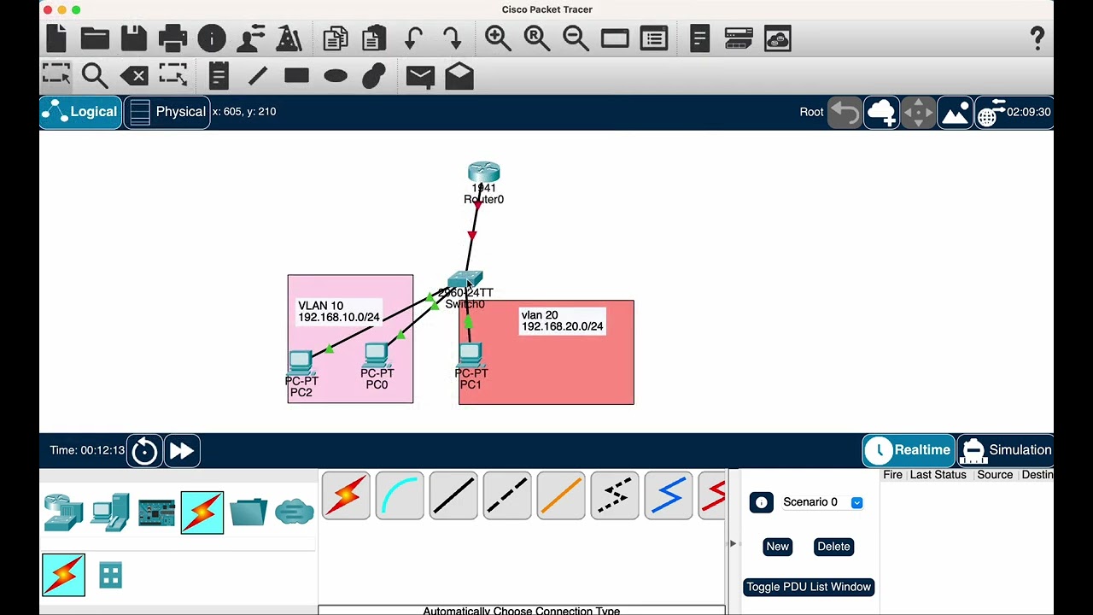The width and height of the screenshot is (1093, 615).
Task: Open the user profile icon
Action: tap(251, 38)
